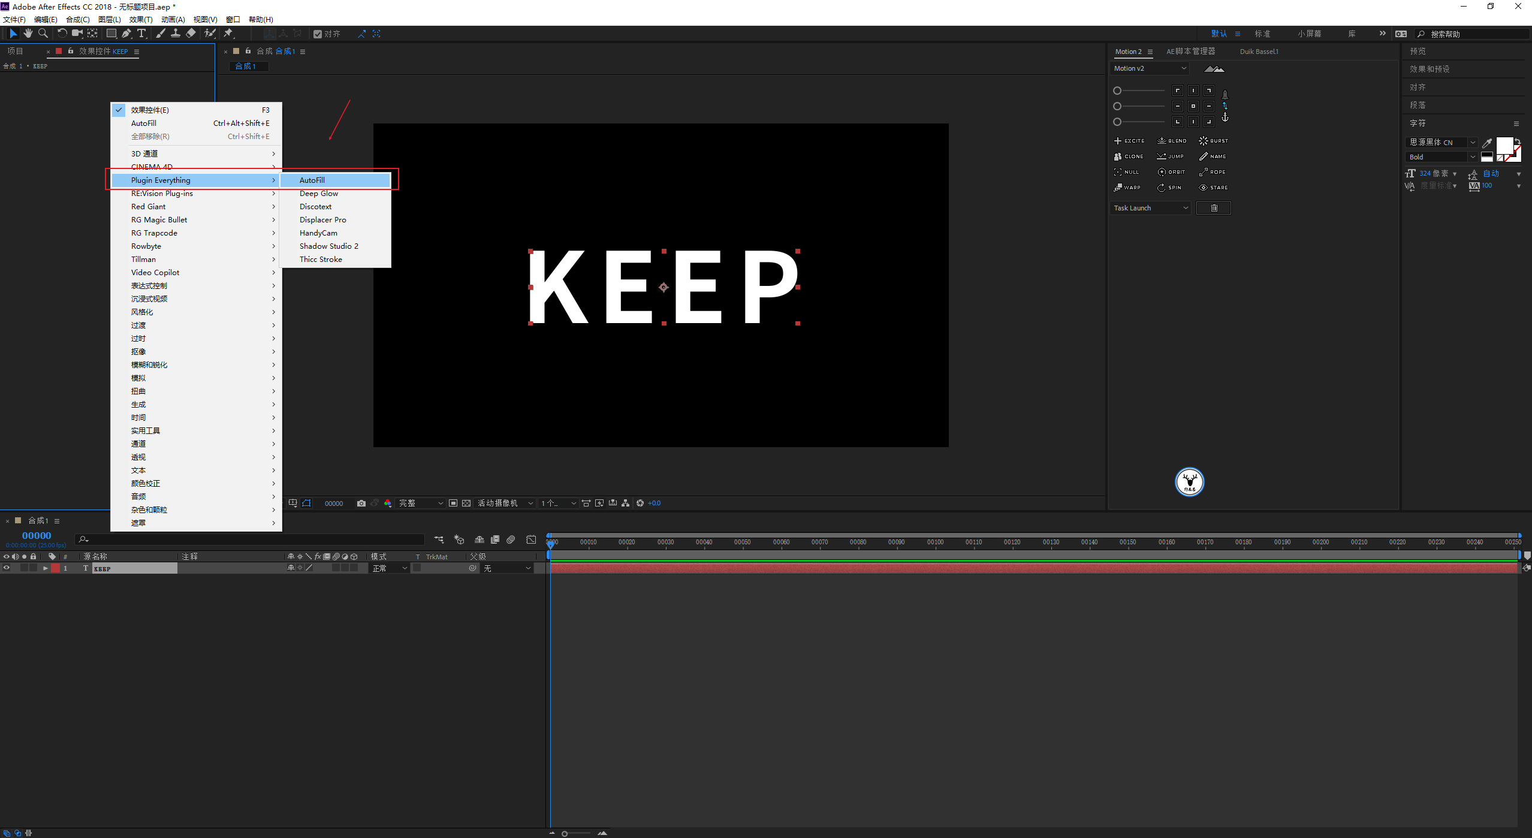
Task: Toggle the center anchor point box
Action: 1193,106
